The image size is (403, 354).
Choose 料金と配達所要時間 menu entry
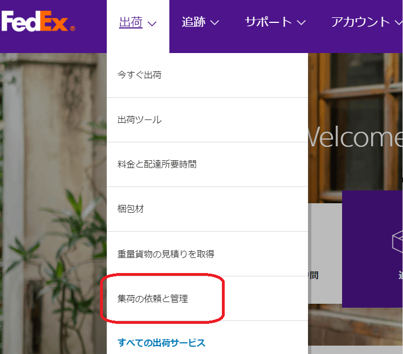(207, 165)
